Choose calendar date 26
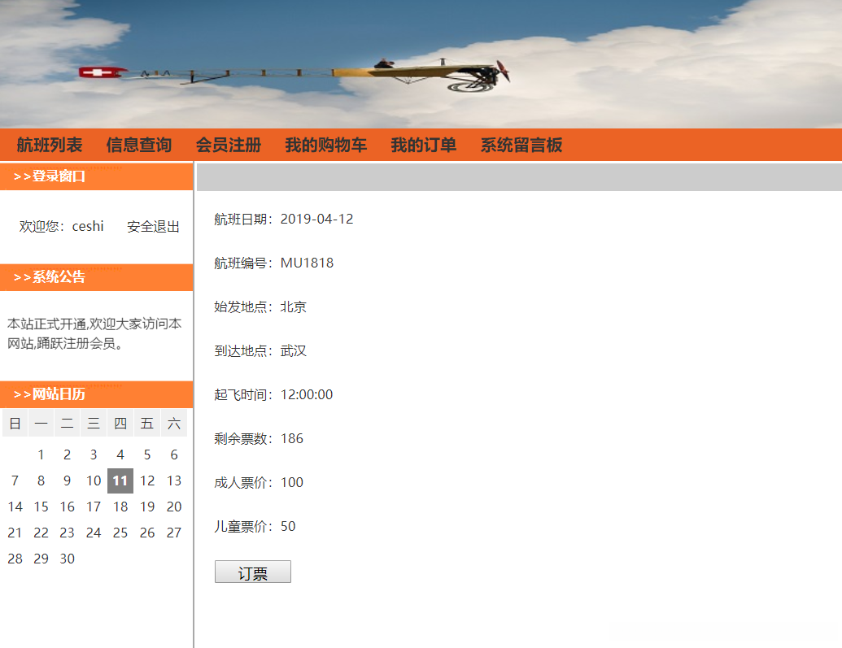 [147, 533]
